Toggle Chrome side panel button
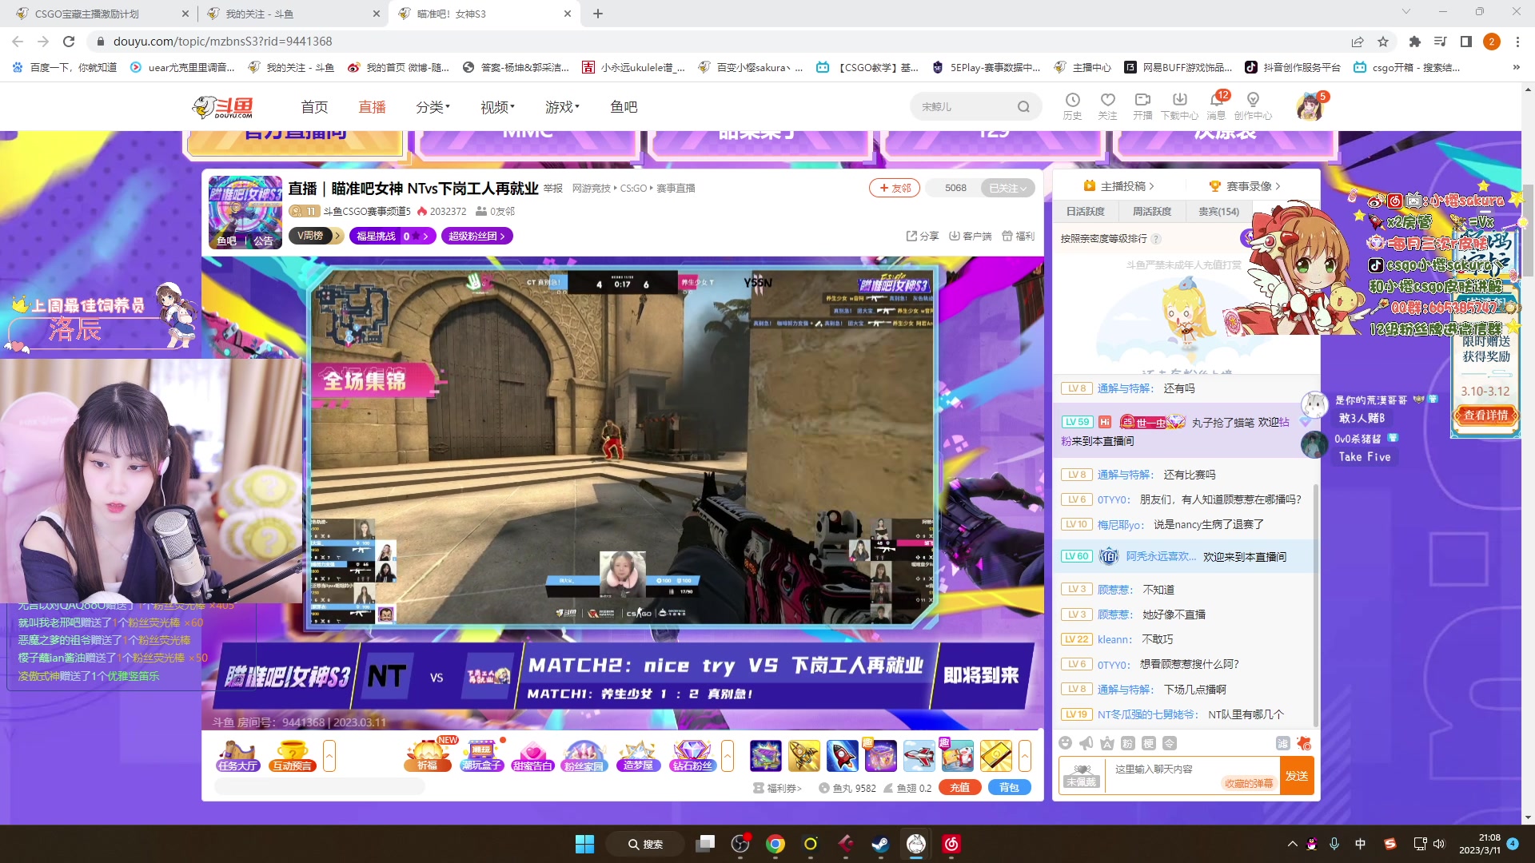 coord(1466,42)
